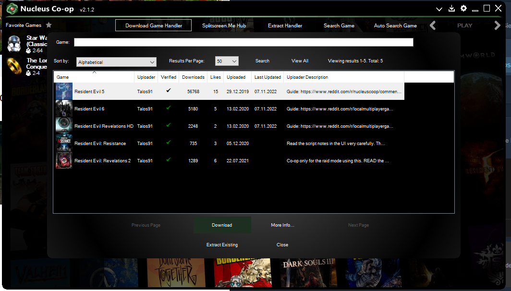The width and height of the screenshot is (511, 291).
Task: Open the Sort by Alphabetical dropdown
Action: coord(116,62)
